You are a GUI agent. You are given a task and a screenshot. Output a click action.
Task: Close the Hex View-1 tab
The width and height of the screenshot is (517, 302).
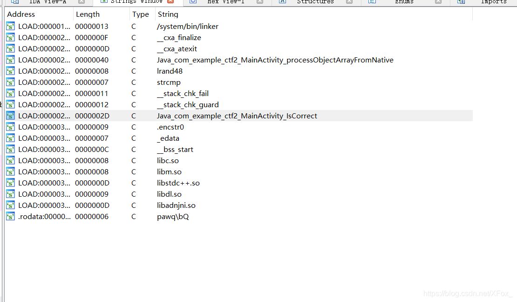[260, 1]
